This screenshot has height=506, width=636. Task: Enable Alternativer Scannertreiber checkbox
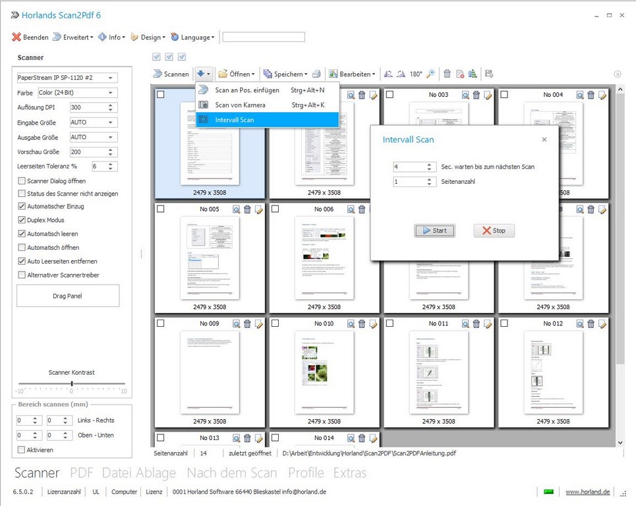point(22,275)
